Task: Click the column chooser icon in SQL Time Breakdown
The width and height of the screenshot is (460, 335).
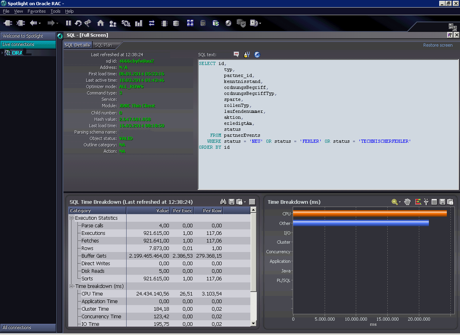Action: coord(252,202)
